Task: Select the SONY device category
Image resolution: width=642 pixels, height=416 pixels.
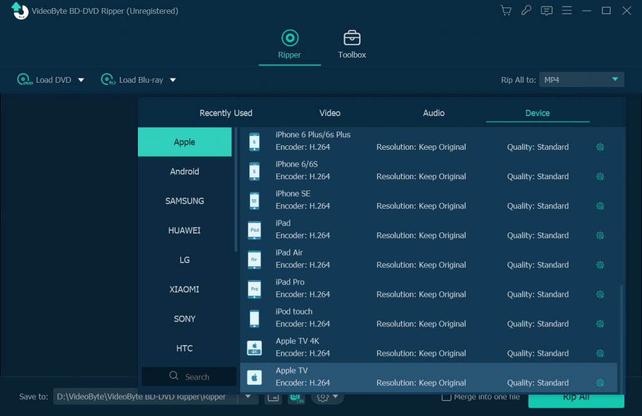Action: pos(185,319)
